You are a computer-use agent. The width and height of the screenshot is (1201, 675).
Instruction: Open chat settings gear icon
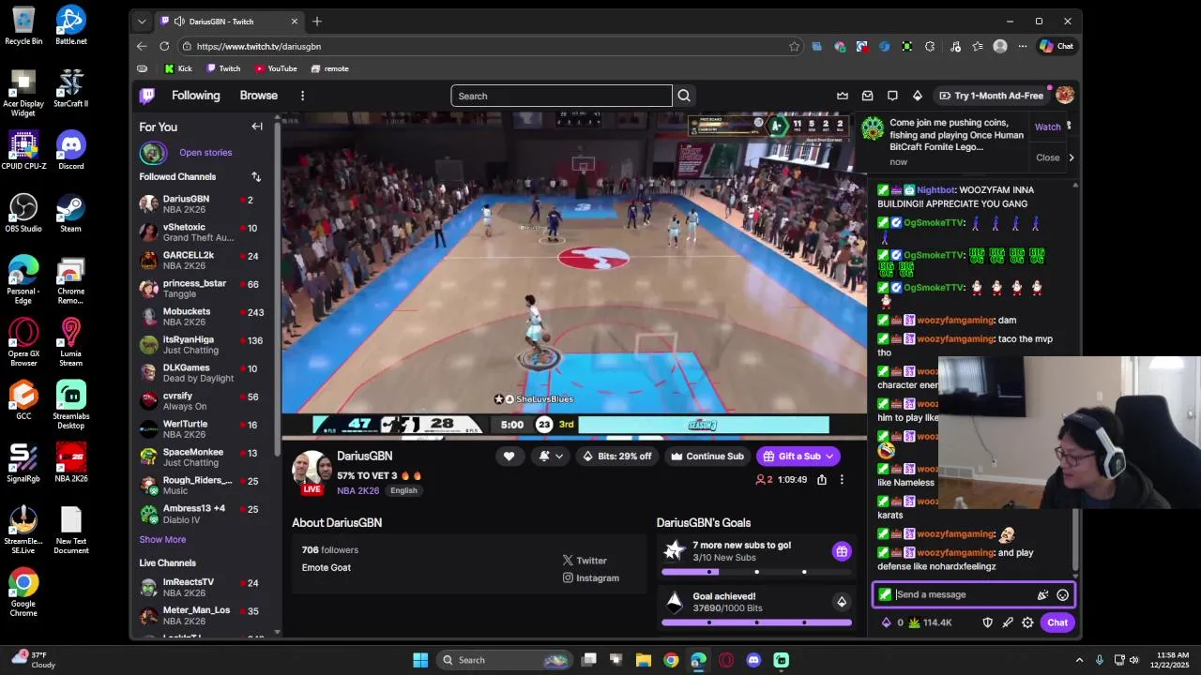1027,622
